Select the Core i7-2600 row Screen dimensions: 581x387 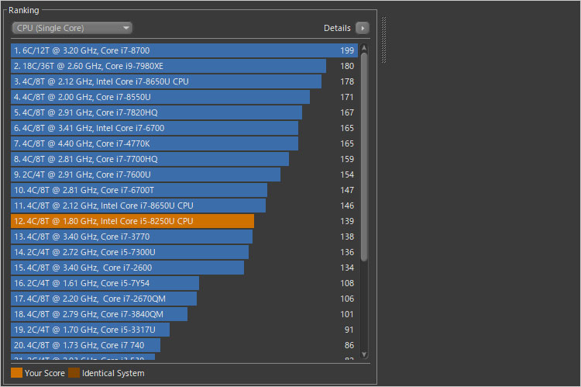[184, 268]
